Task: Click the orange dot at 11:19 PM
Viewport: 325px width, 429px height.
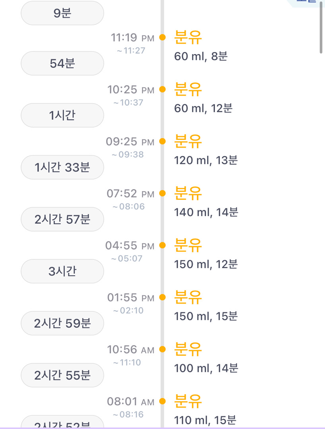Action: [162, 37]
